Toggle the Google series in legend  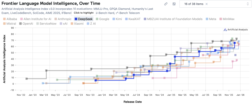click(x=102, y=19)
